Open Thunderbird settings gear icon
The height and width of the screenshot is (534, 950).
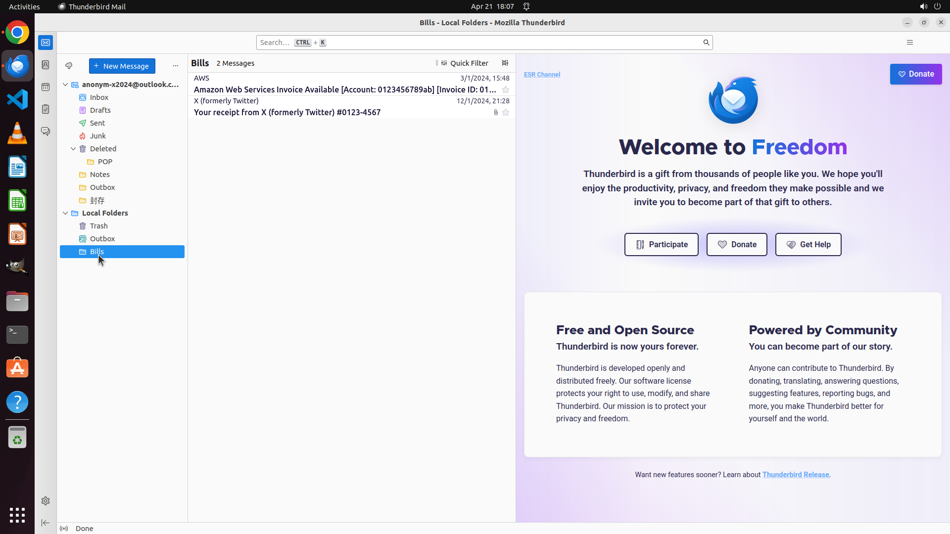tap(46, 501)
